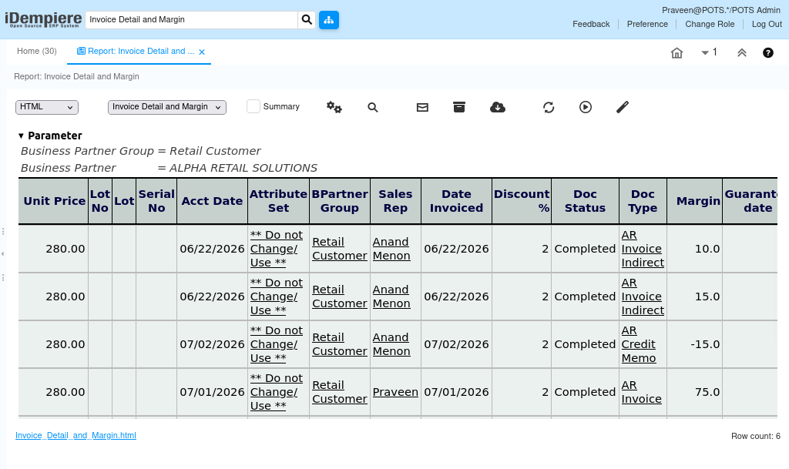Click Log Out in the header

(767, 24)
